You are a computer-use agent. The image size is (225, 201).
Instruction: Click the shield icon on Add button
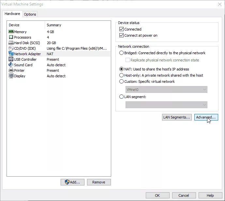(67, 182)
